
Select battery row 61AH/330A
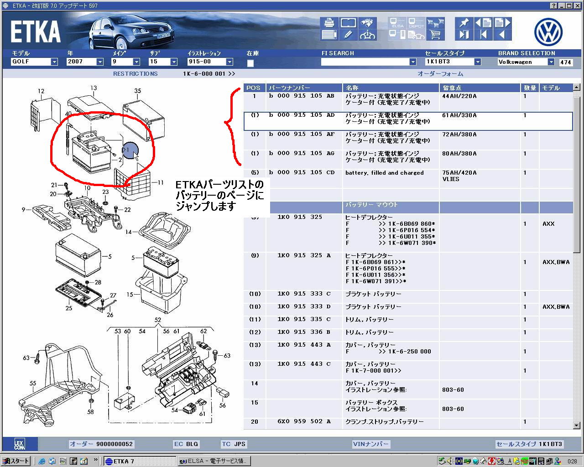tap(408, 121)
